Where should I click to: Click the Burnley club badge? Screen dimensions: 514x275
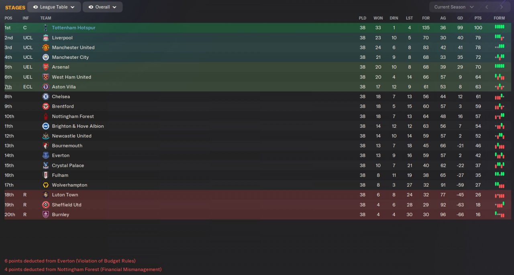pyautogui.click(x=45, y=215)
